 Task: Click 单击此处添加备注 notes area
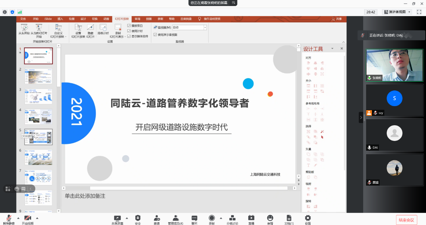[x=85, y=196]
